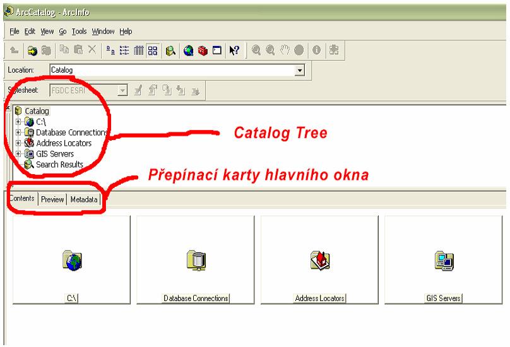Image resolution: width=510 pixels, height=347 pixels.
Task: Open the File menu
Action: coord(15,32)
